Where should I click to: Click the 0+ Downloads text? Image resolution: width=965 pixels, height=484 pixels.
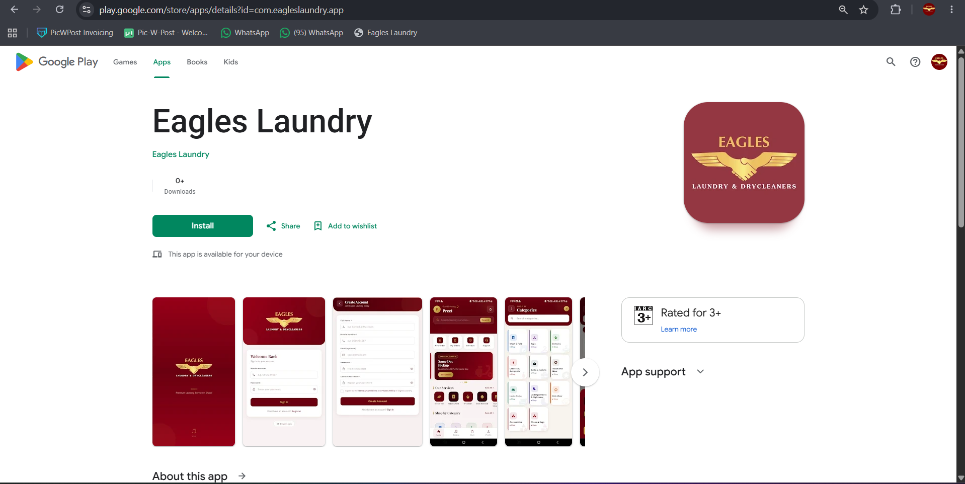(x=180, y=186)
